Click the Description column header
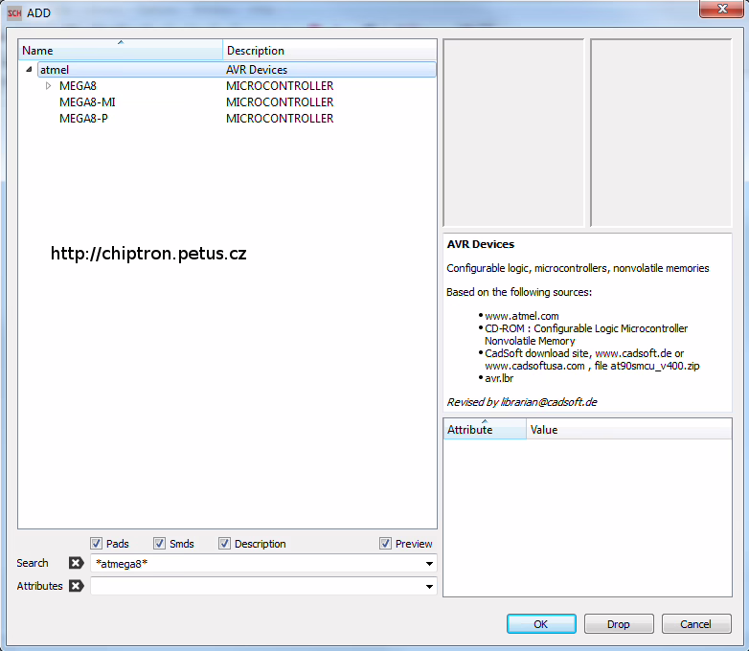This screenshot has height=651, width=749. pyautogui.click(x=329, y=51)
